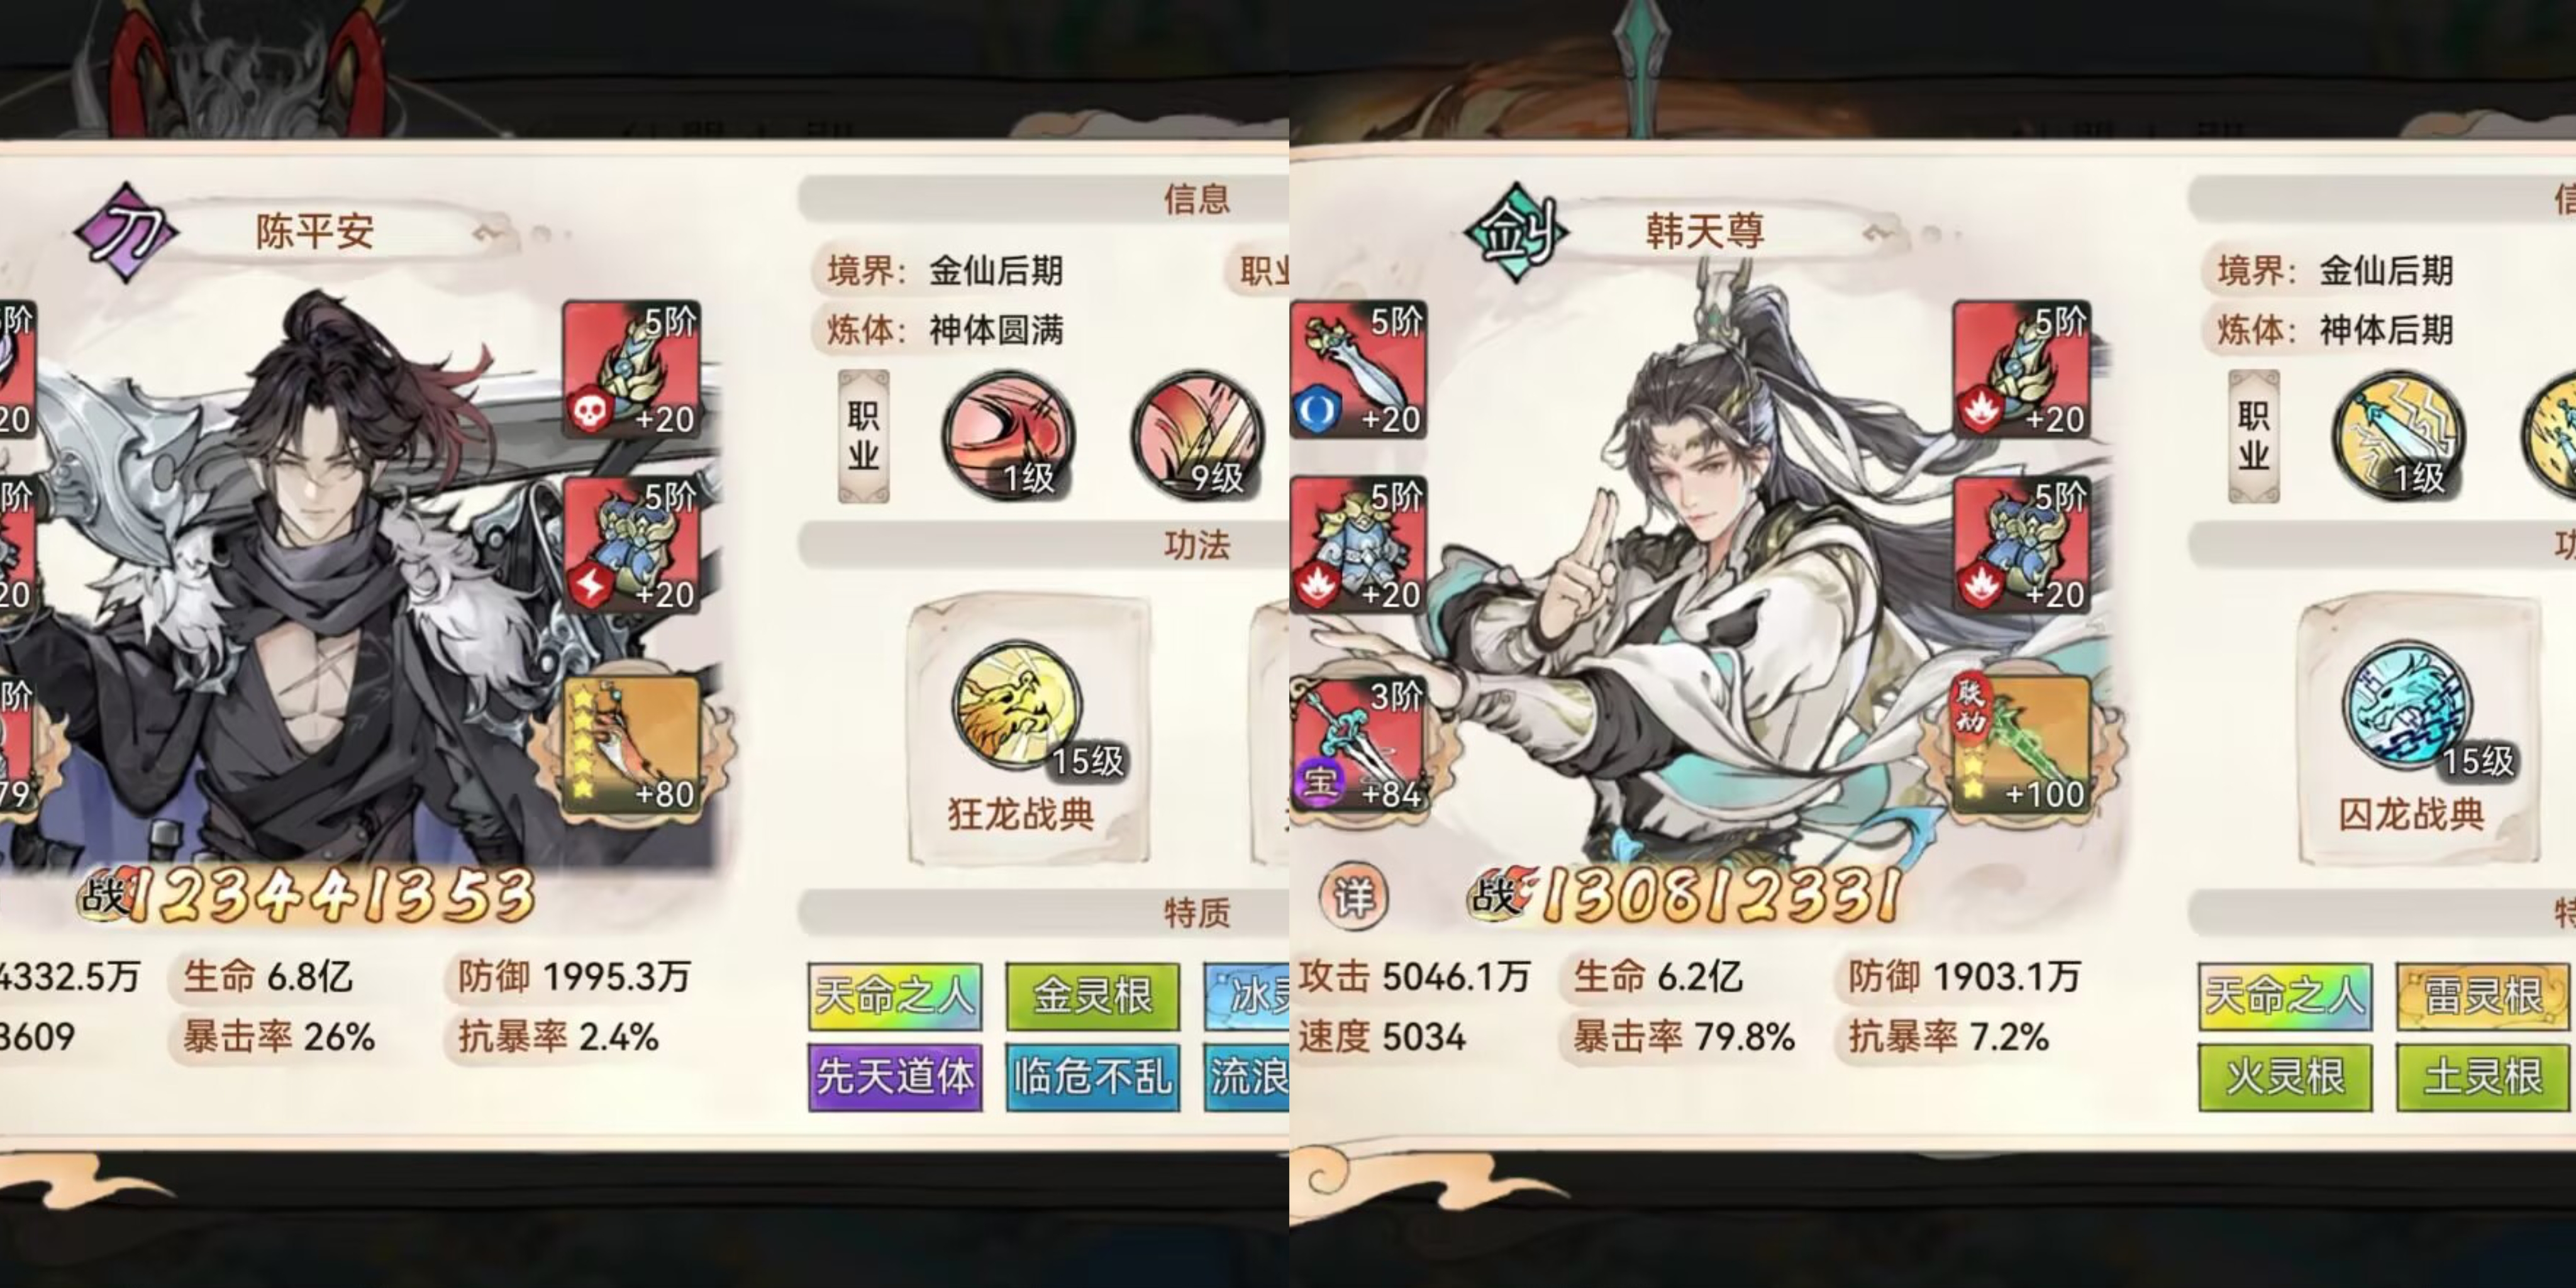Click the 金灵根 trait tag
The width and height of the screenshot is (2576, 1288).
tap(1093, 996)
